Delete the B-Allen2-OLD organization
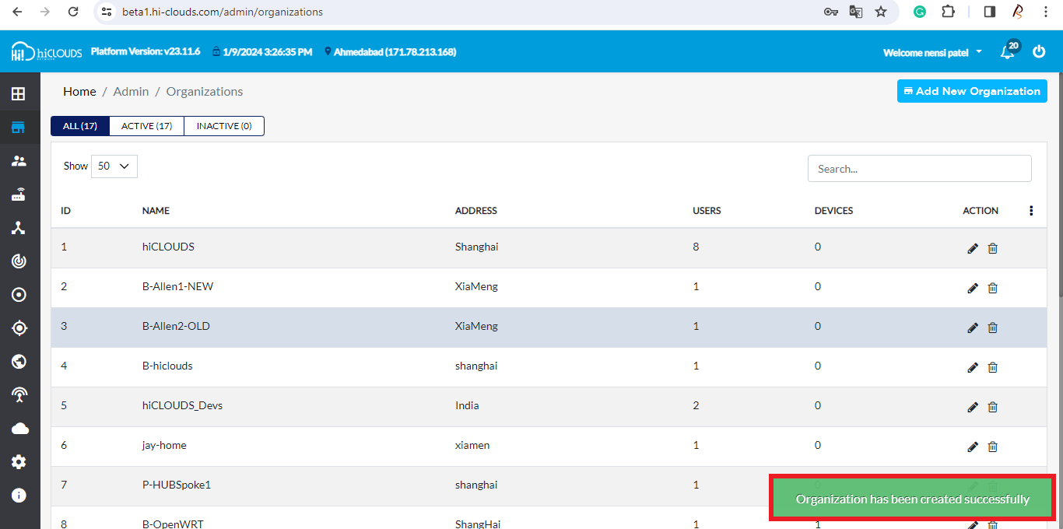Screen dimensions: 1063x529 (x=992, y=328)
